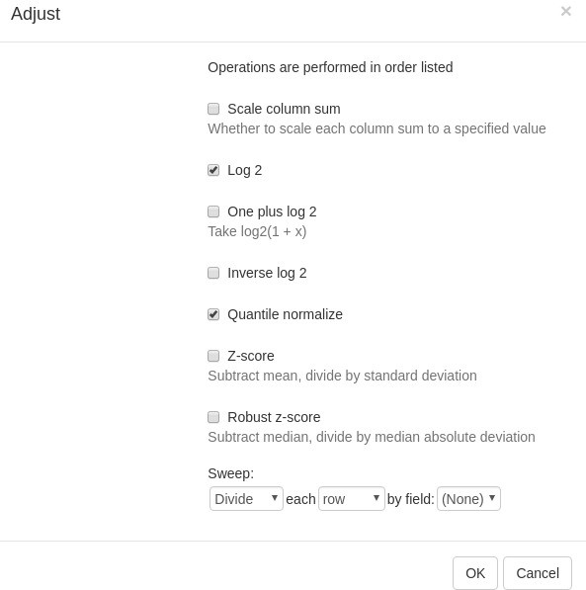The width and height of the screenshot is (586, 590).
Task: Click the 'Subtract median' robust z-score description
Action: pyautogui.click(x=372, y=437)
